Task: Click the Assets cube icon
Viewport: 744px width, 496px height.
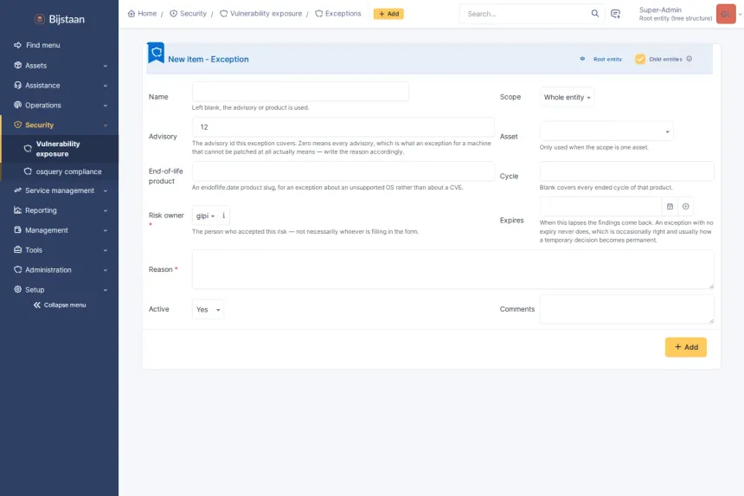Action: [17, 65]
